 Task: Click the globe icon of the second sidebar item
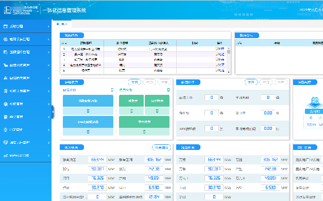point(6,39)
